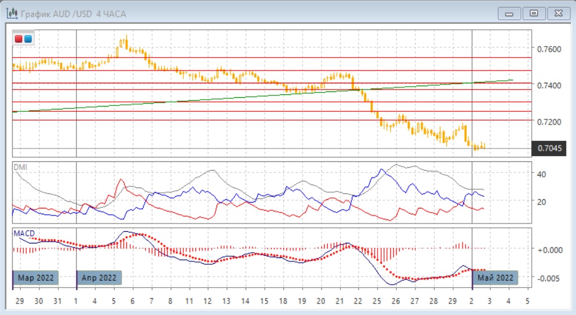
Task: Click the blue square button on chart
Action: pyautogui.click(x=28, y=40)
